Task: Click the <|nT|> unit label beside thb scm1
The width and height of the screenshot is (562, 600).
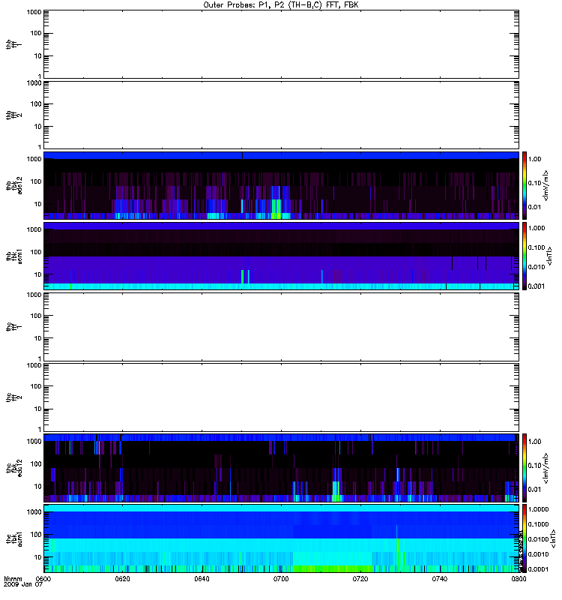Action: [549, 256]
